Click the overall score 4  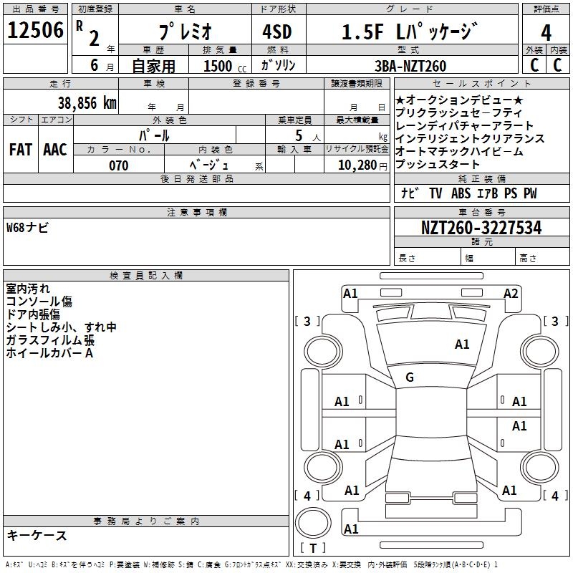(x=546, y=33)
